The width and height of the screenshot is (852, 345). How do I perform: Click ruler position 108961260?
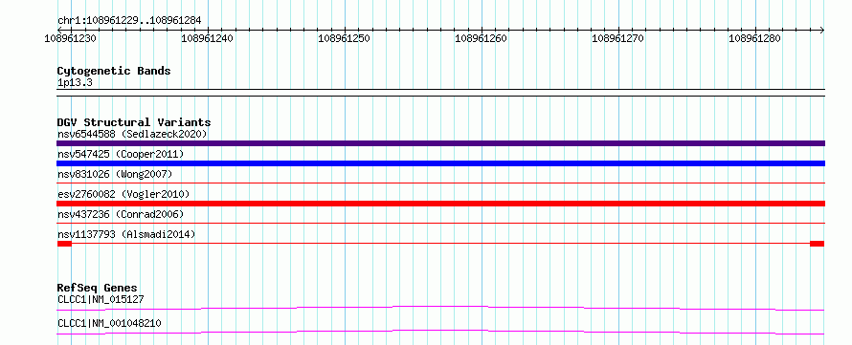482,38
